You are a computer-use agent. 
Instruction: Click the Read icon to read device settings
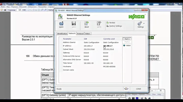point(86,24)
